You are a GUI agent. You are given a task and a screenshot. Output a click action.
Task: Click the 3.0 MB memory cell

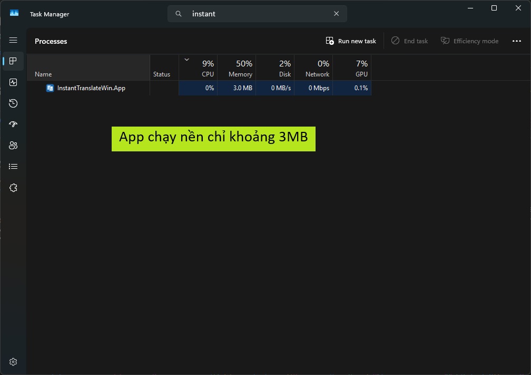point(237,88)
